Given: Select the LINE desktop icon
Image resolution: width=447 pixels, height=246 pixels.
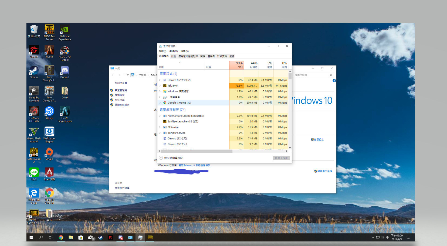Looking at the screenshot, I should [x=34, y=174].
